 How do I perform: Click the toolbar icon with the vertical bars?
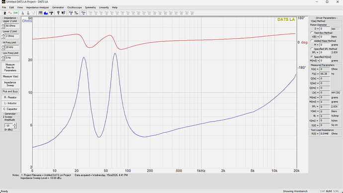coord(40,13)
